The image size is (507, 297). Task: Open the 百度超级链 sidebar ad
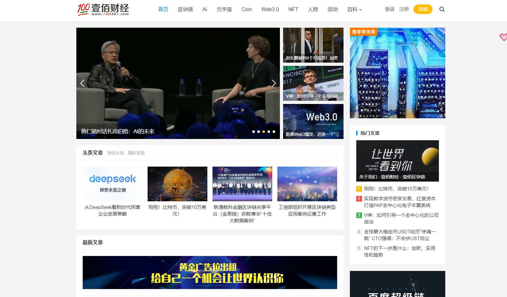point(398,284)
